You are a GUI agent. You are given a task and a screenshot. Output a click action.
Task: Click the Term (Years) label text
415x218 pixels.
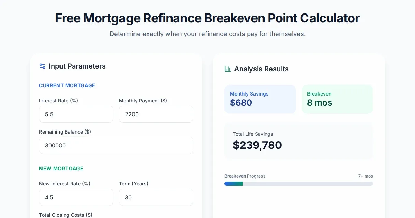[x=133, y=184]
